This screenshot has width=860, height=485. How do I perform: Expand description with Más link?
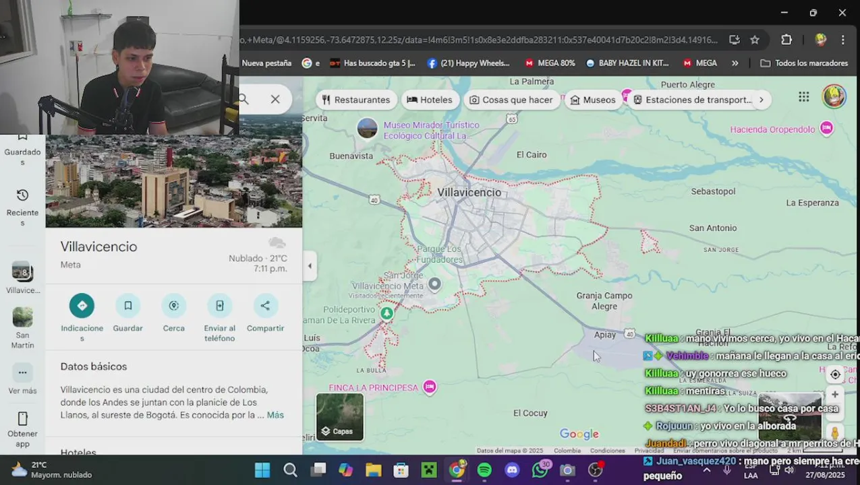275,415
